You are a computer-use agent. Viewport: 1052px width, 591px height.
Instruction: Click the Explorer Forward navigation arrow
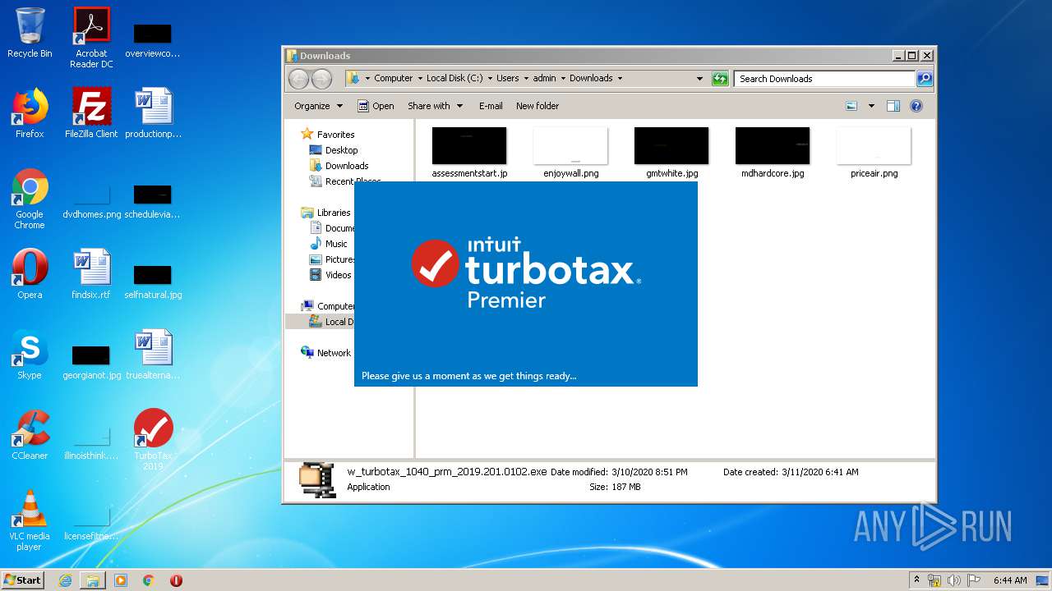[x=321, y=79]
